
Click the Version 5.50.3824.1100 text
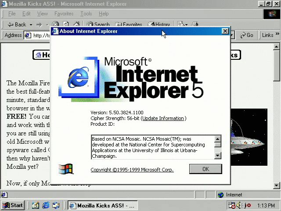pyautogui.click(x=117, y=113)
